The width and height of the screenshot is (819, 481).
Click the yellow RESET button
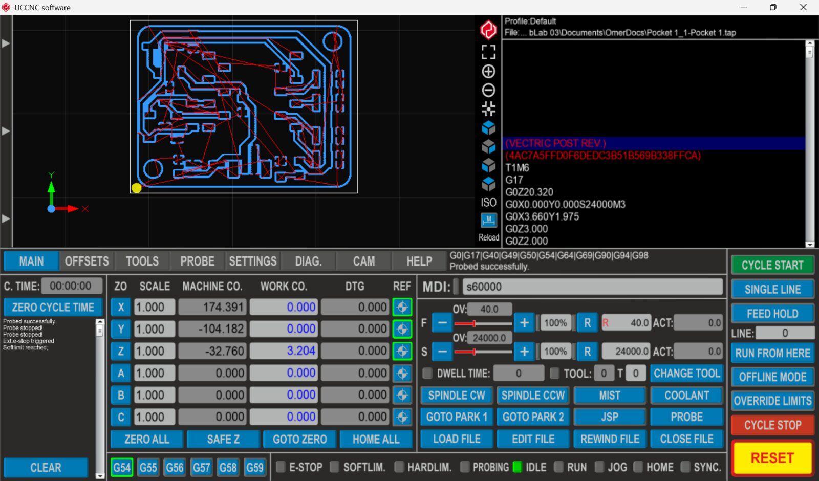coord(772,457)
